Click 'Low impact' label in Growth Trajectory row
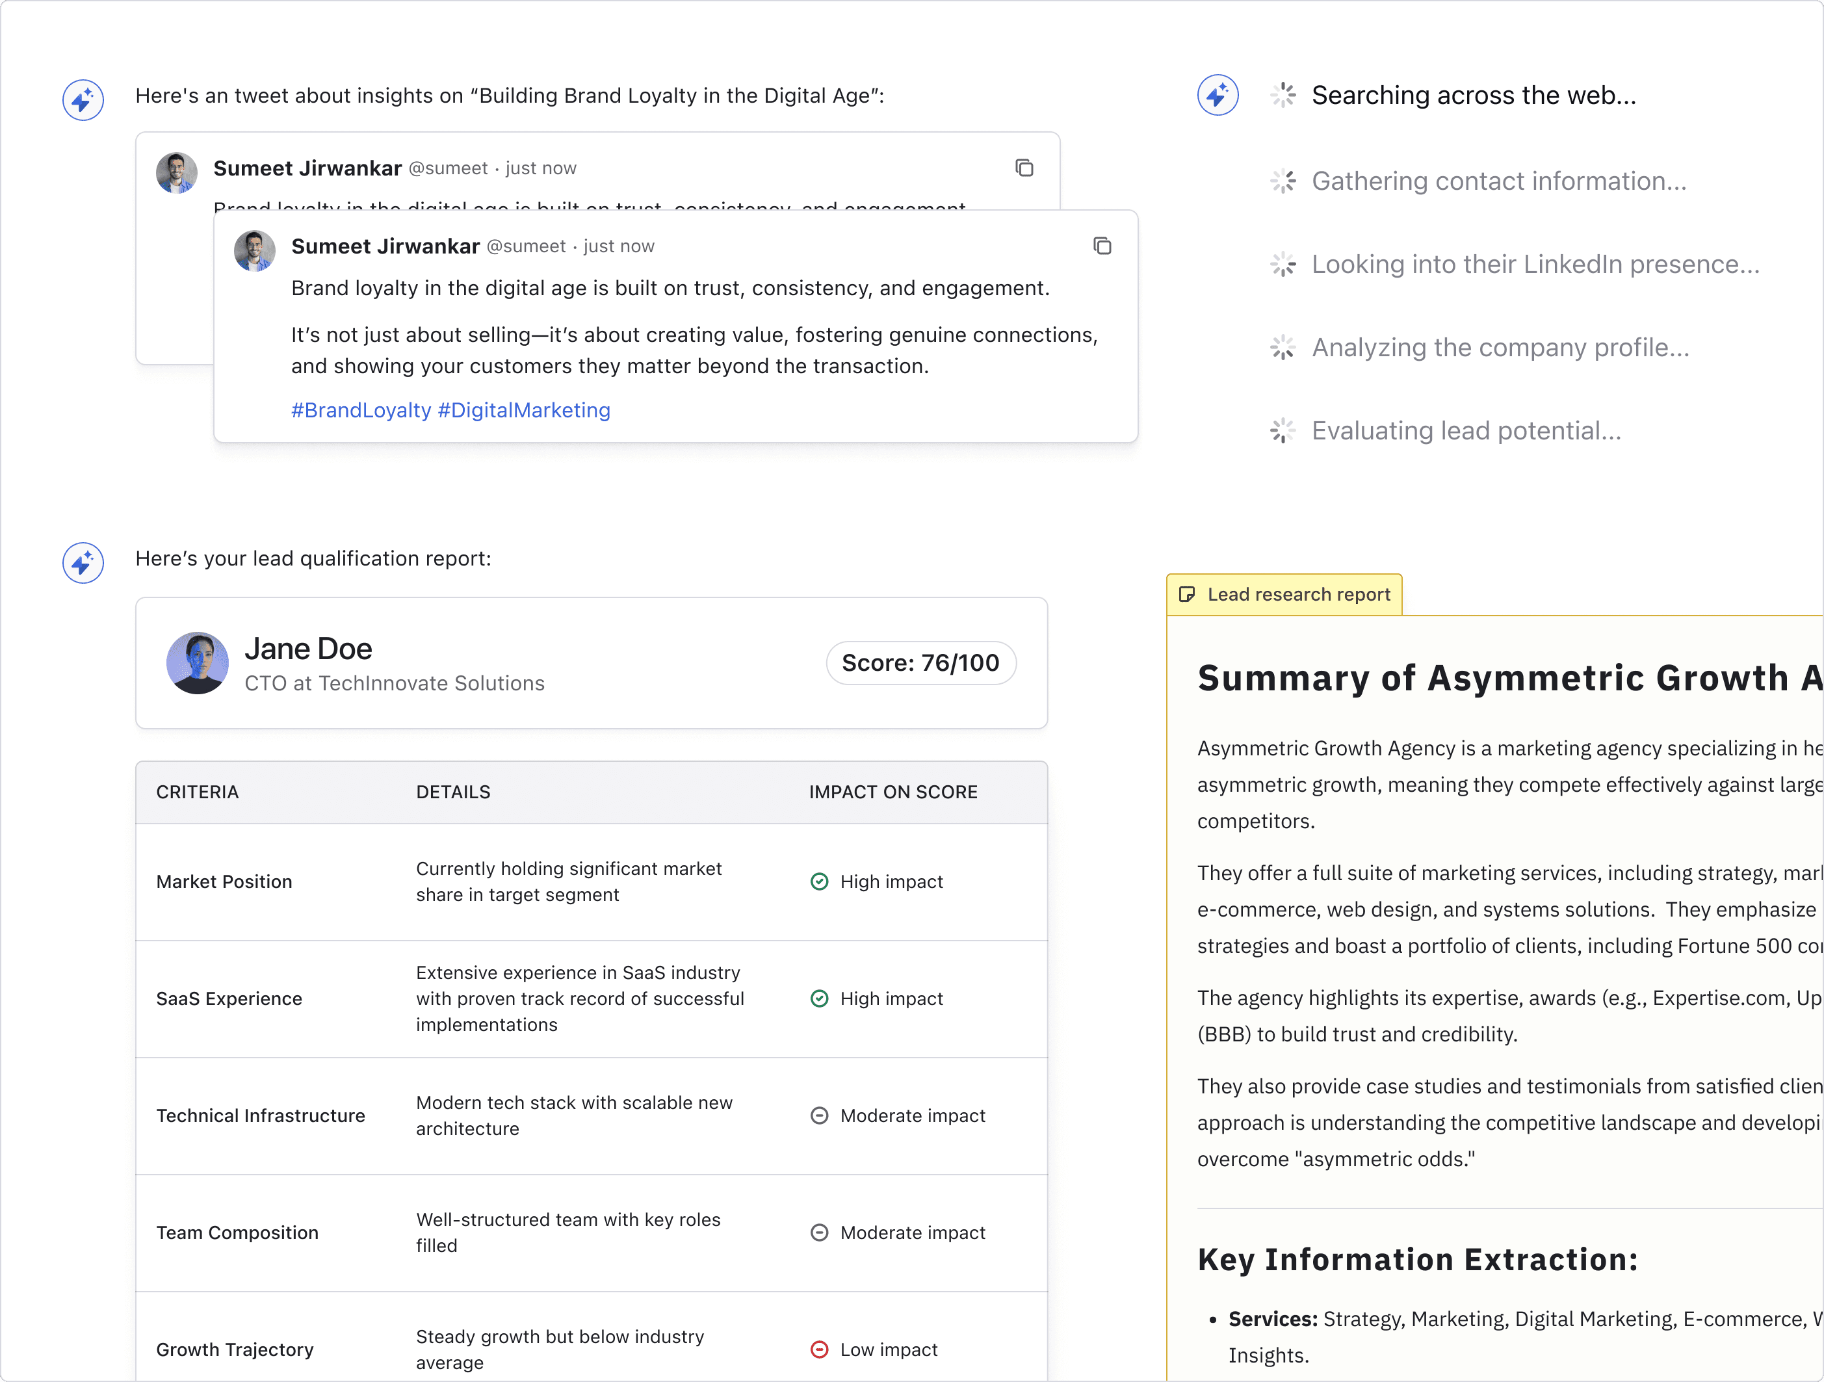 tap(889, 1350)
